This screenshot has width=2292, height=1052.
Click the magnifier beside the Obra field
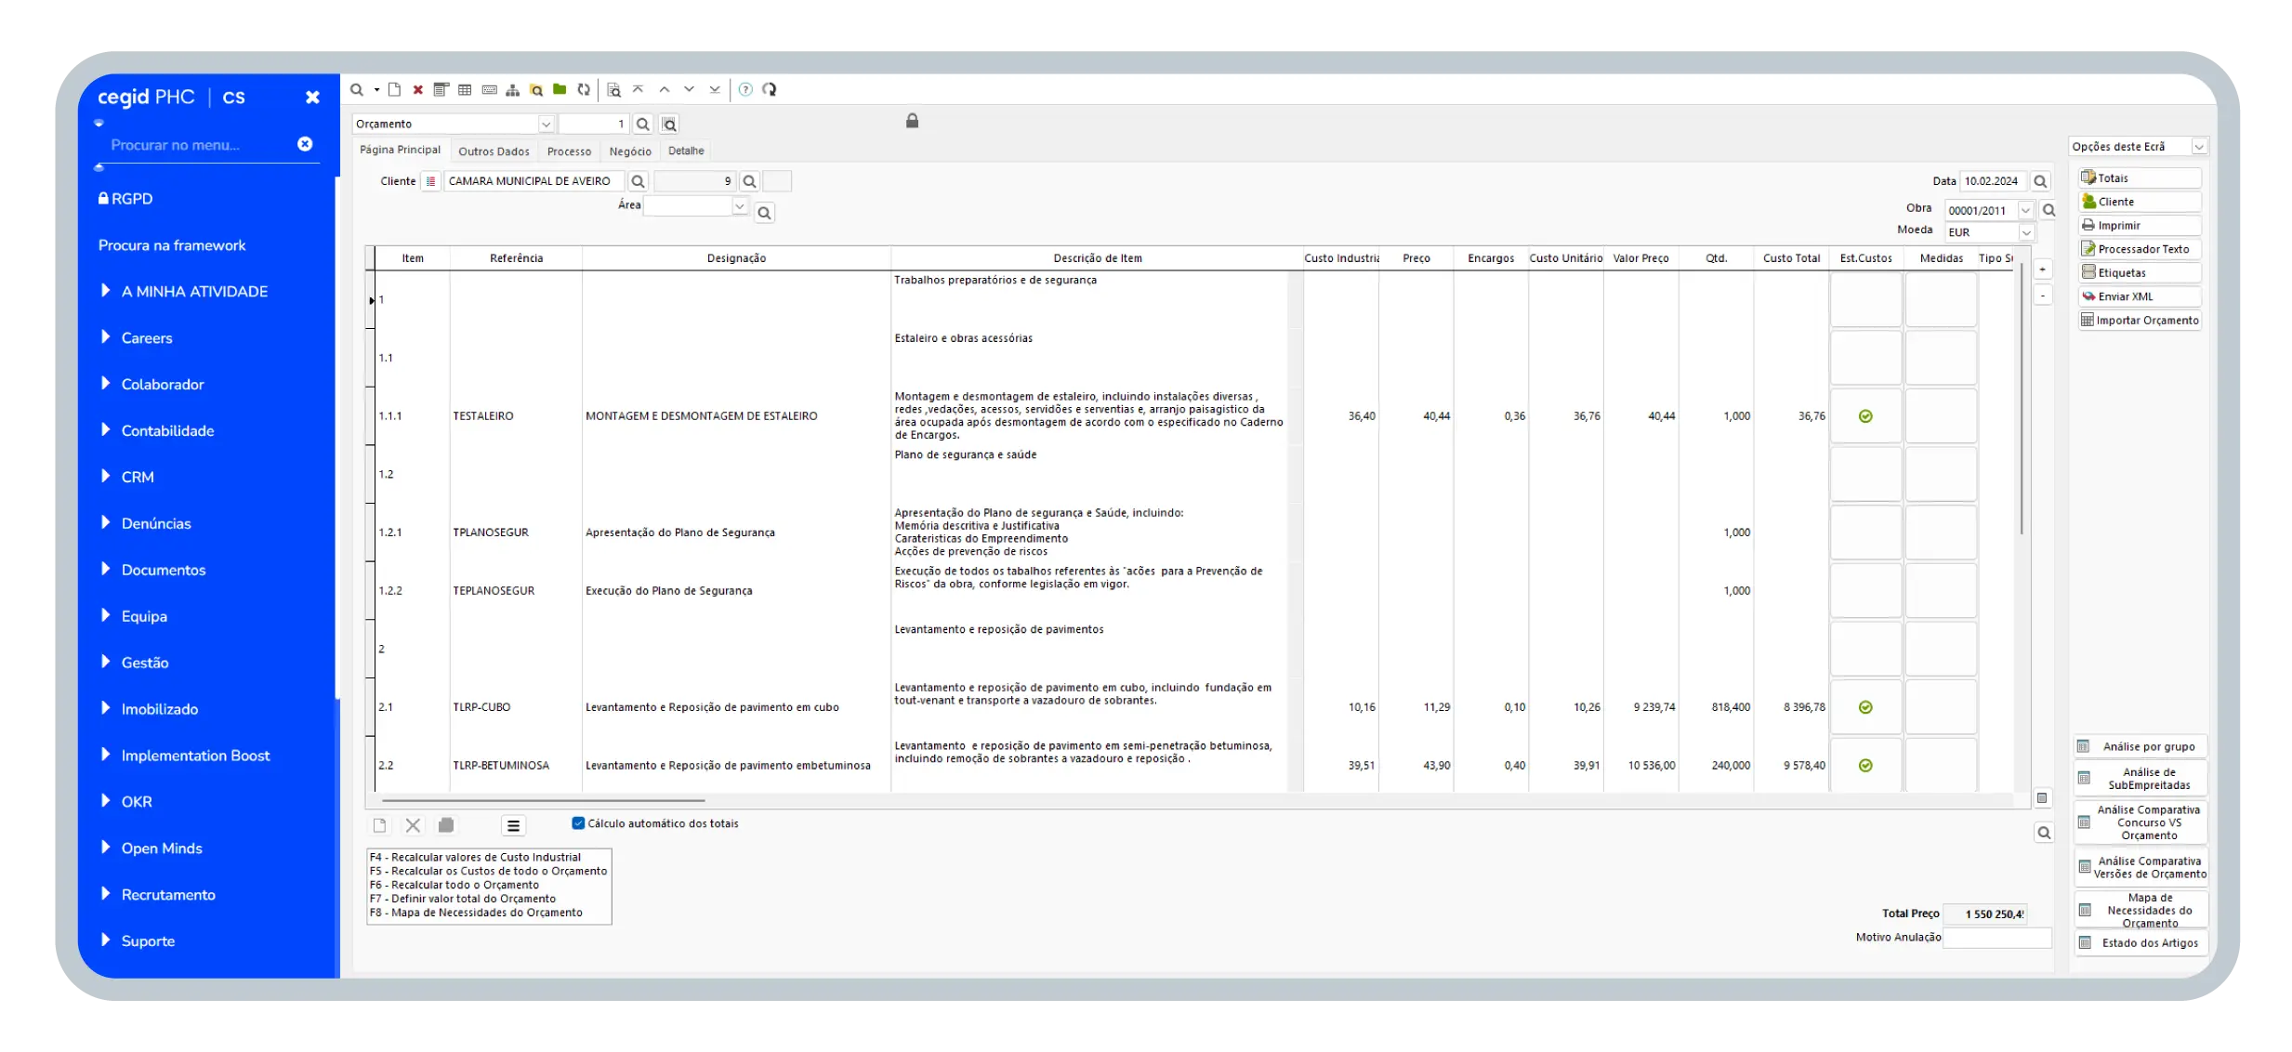2048,210
